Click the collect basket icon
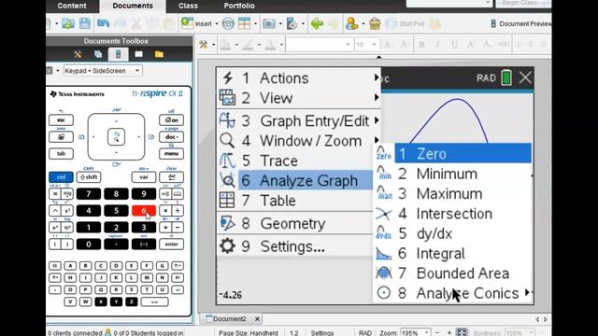Screen dimensions: 598x336 (x=375, y=23)
